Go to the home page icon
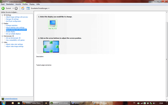Viewport: 168px width, 105px height. point(23,8)
